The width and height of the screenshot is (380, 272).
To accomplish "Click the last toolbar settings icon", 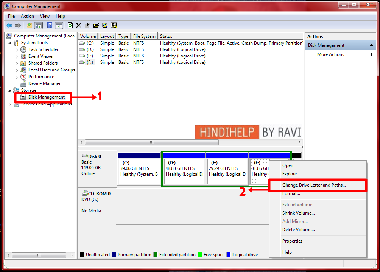I will pos(114,25).
